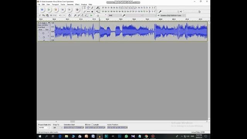Open Google Chrome from the taskbar
Screen dimensions: 247x139
tap(146, 136)
